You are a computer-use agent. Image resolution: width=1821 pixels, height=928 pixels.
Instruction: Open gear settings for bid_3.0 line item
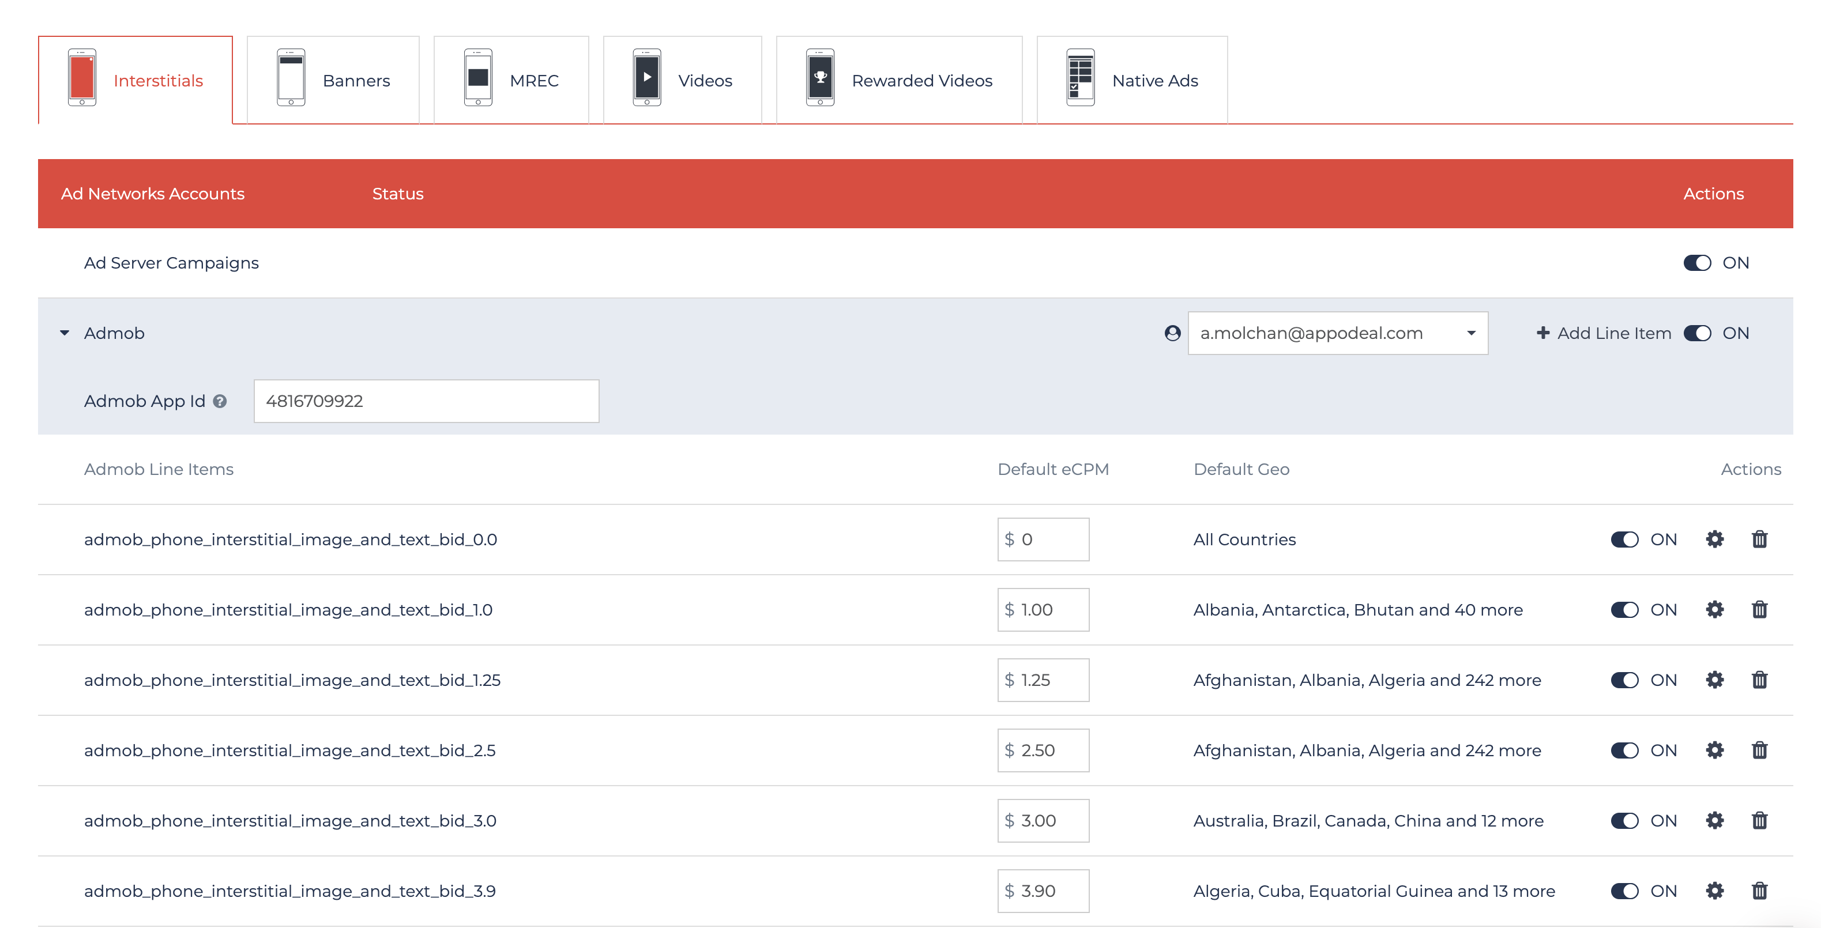(x=1714, y=821)
